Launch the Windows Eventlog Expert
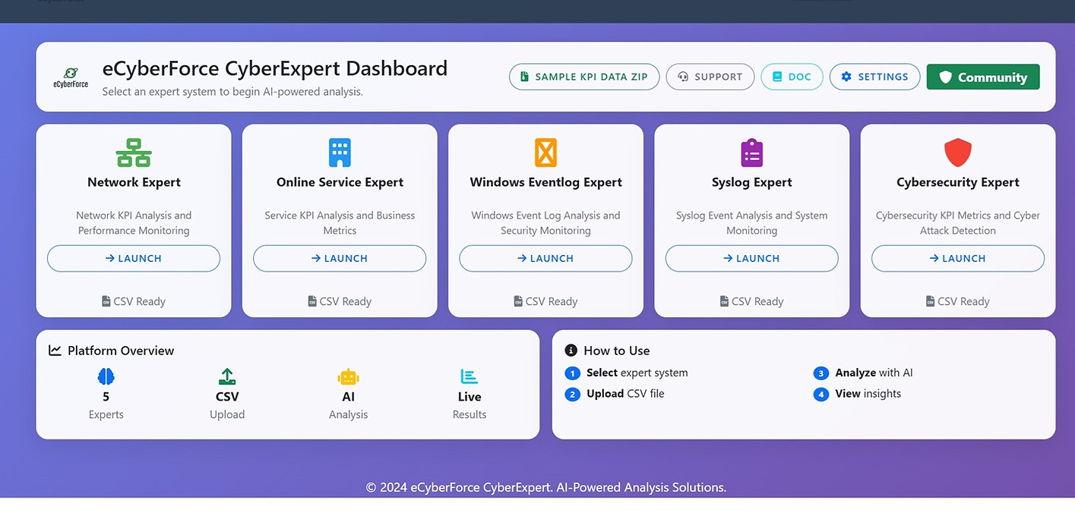Image resolution: width=1075 pixels, height=516 pixels. [545, 258]
